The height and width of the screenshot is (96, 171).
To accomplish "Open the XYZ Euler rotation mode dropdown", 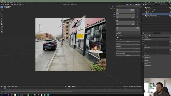I will click(128, 19).
